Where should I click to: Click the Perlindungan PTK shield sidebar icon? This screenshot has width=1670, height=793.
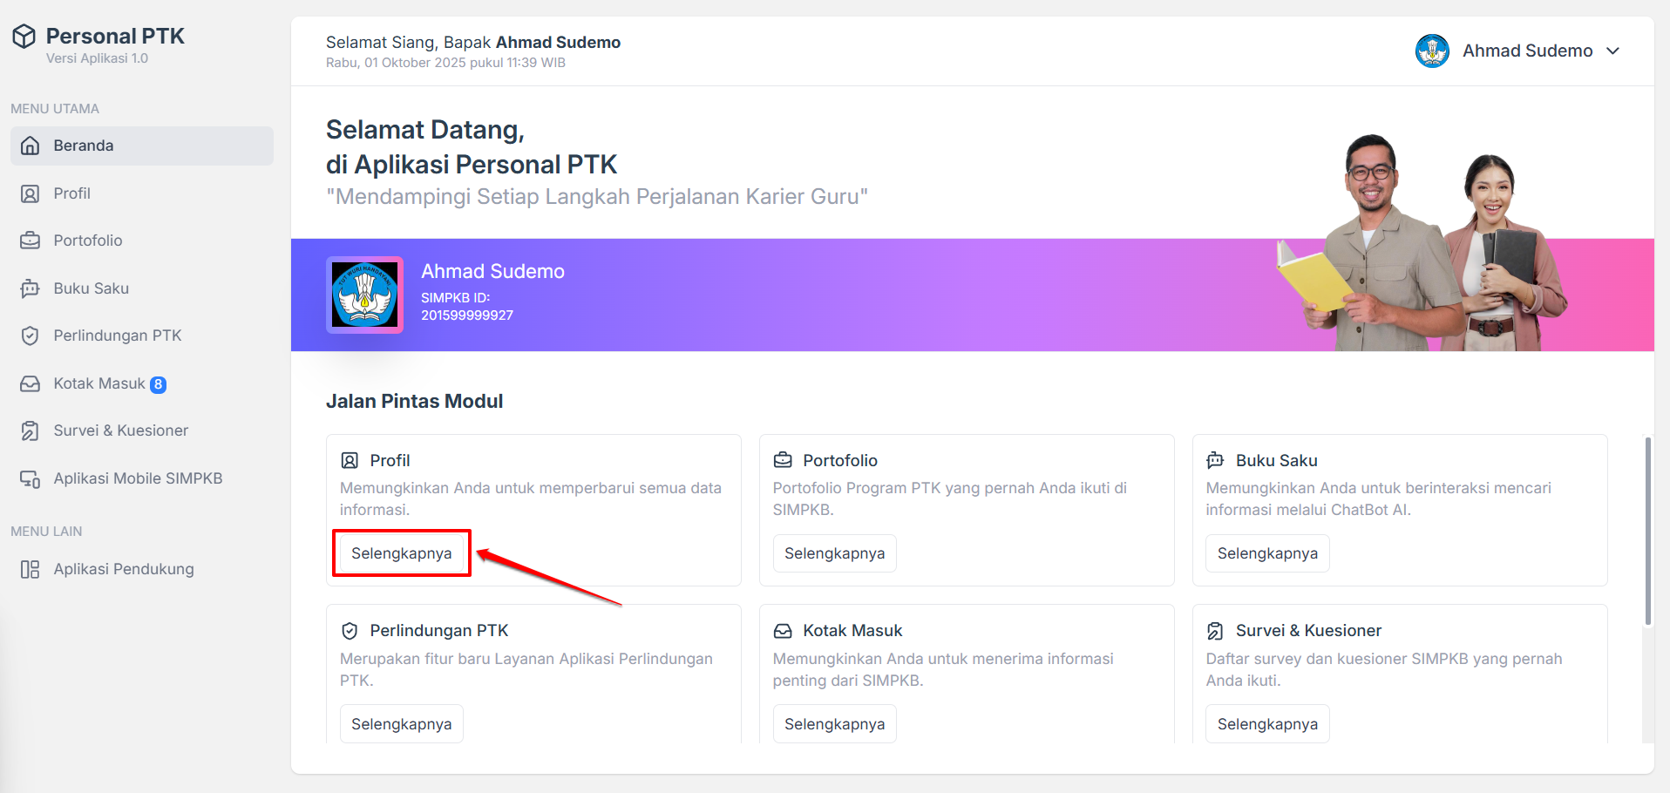pyautogui.click(x=31, y=335)
